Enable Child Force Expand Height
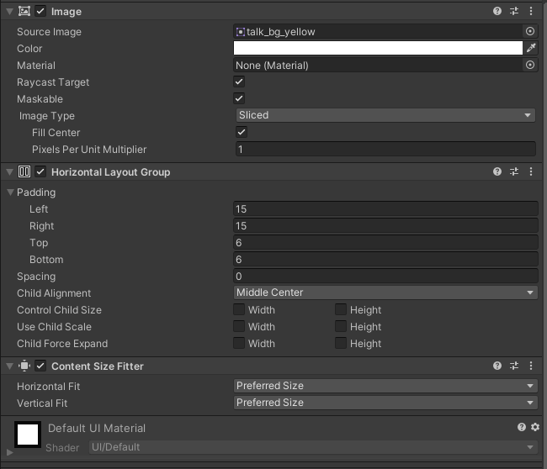Screen dimensions: 547x469 point(341,343)
